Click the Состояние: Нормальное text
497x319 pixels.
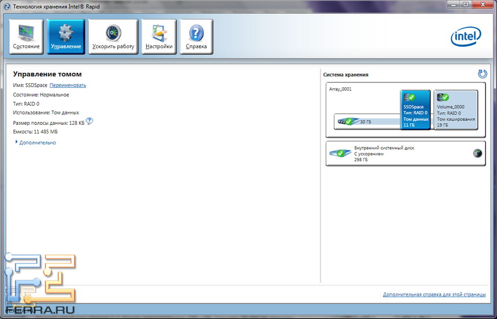tap(41, 95)
